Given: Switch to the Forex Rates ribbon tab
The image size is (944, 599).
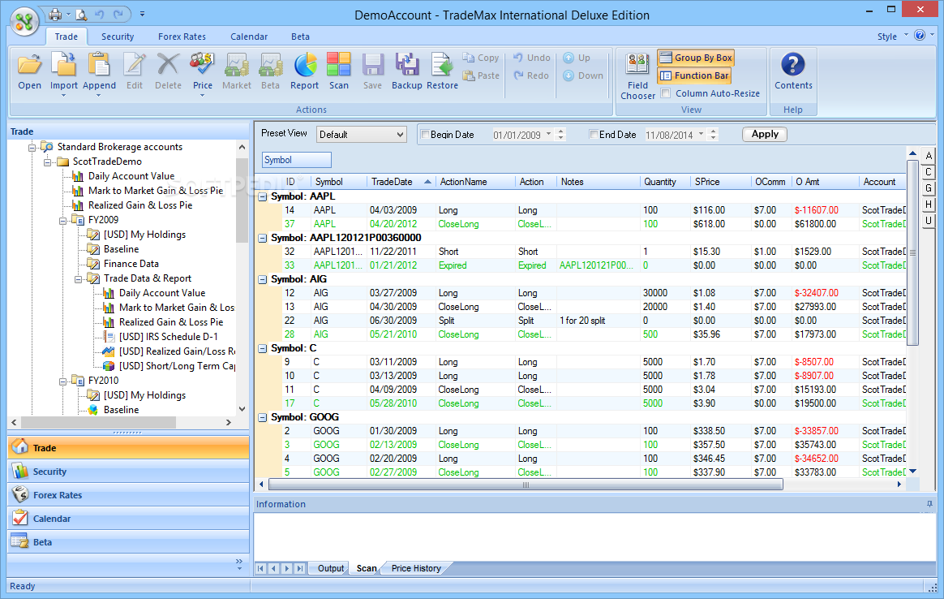Looking at the screenshot, I should pyautogui.click(x=182, y=37).
